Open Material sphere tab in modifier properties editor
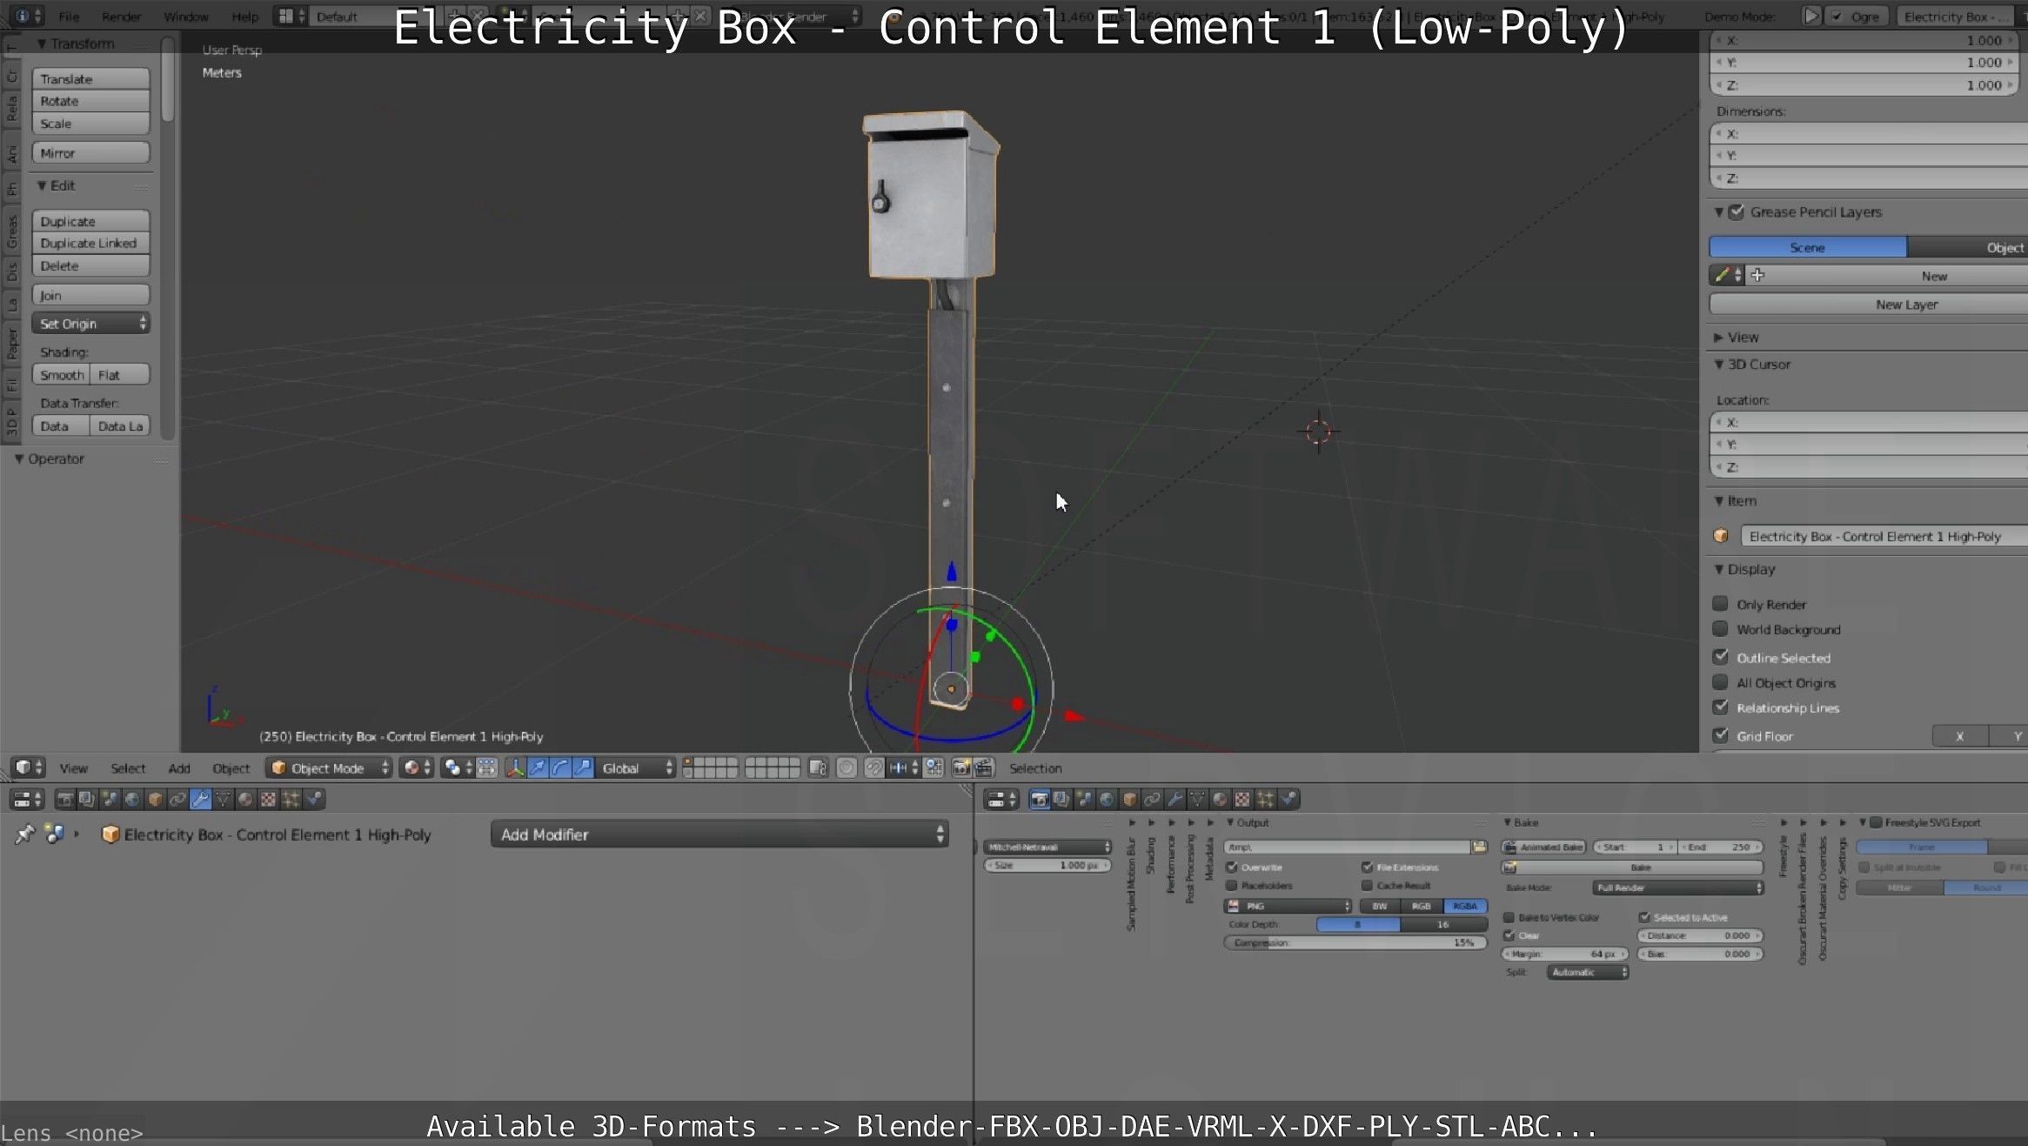 tap(246, 799)
